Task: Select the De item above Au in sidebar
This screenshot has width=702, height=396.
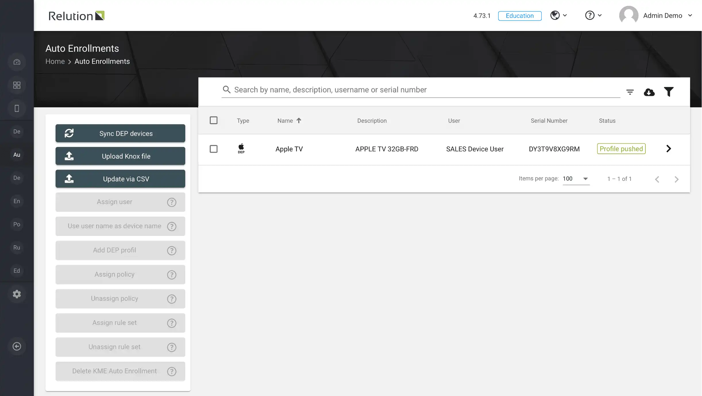Action: 17,131
